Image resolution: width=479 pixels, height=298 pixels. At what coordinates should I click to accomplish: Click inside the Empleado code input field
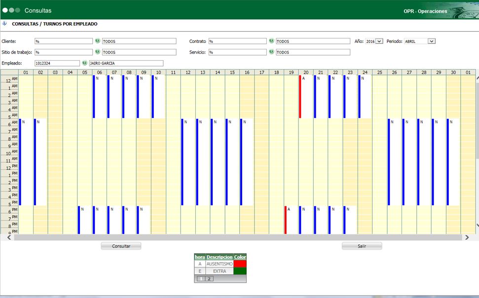(x=57, y=63)
